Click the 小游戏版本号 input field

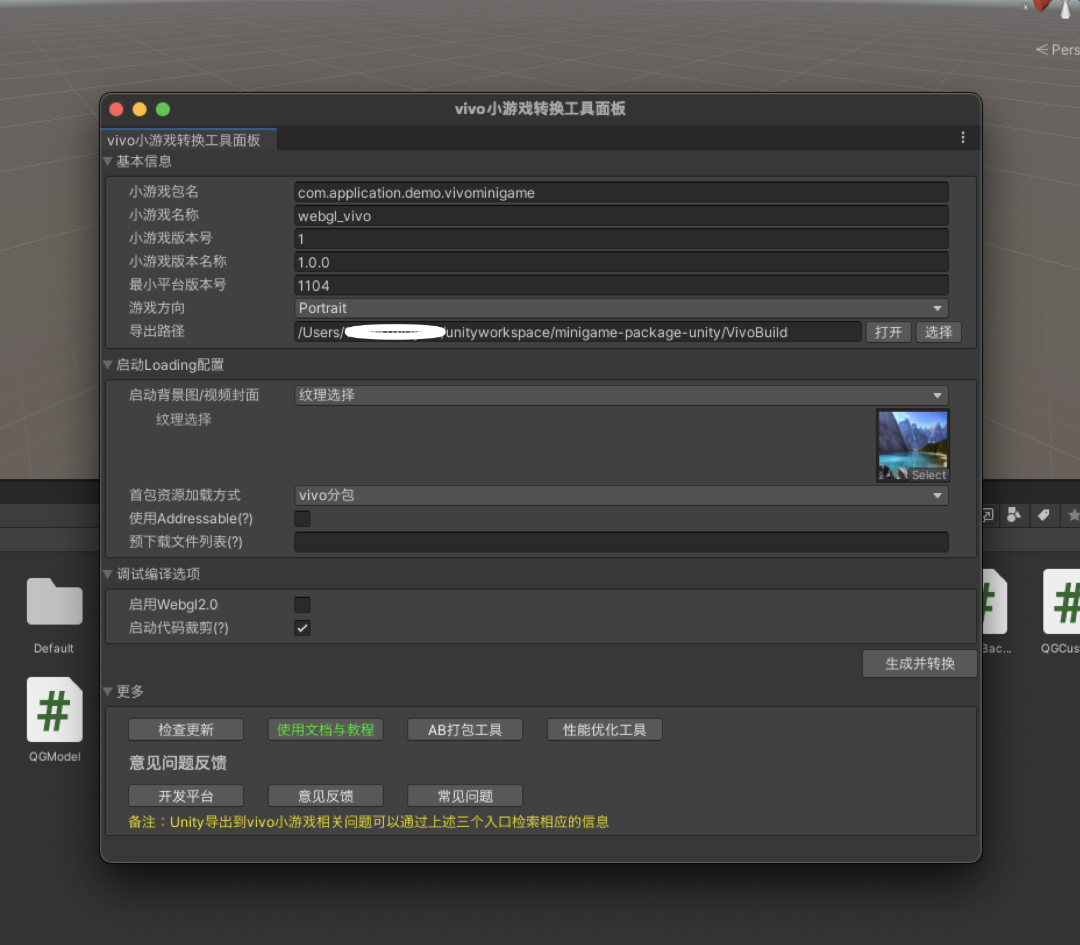click(x=621, y=239)
